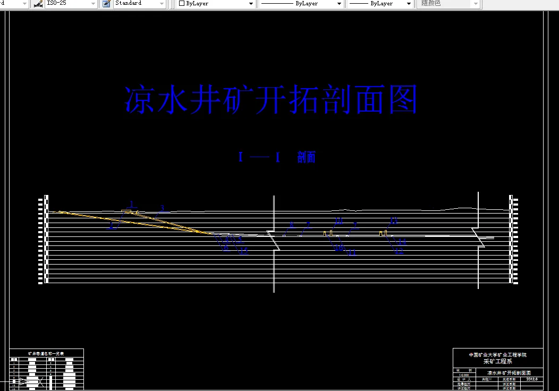Expand the Color Control ByLayer dropdown
Image resolution: width=559 pixels, height=391 pixels.
pyautogui.click(x=252, y=4)
